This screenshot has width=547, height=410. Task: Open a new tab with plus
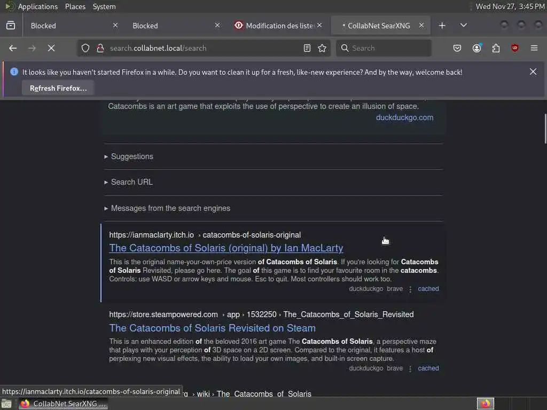click(x=442, y=26)
